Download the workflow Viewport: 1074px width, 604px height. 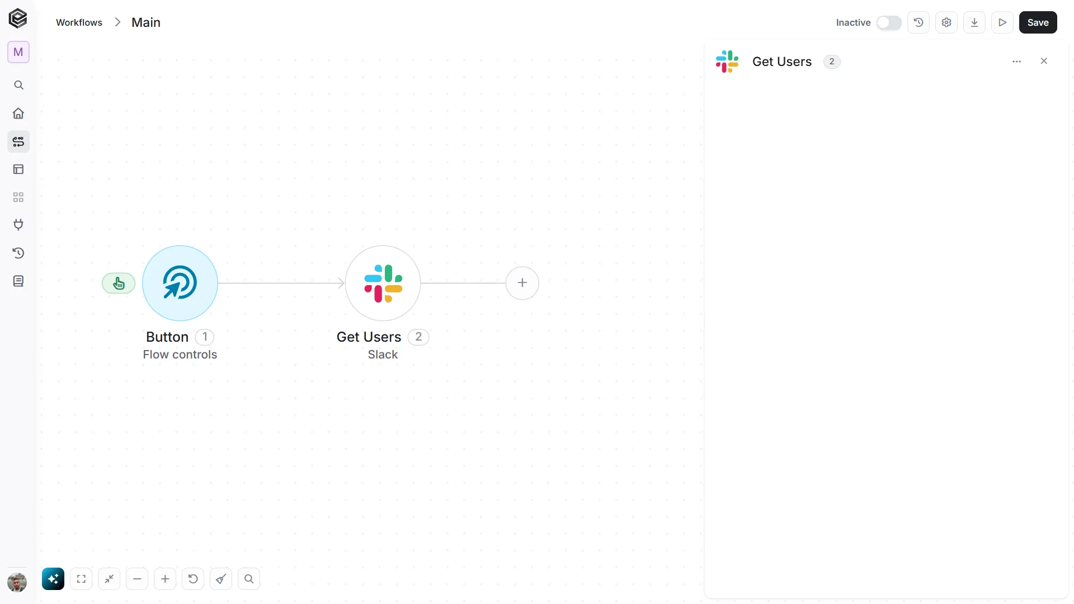pyautogui.click(x=974, y=22)
